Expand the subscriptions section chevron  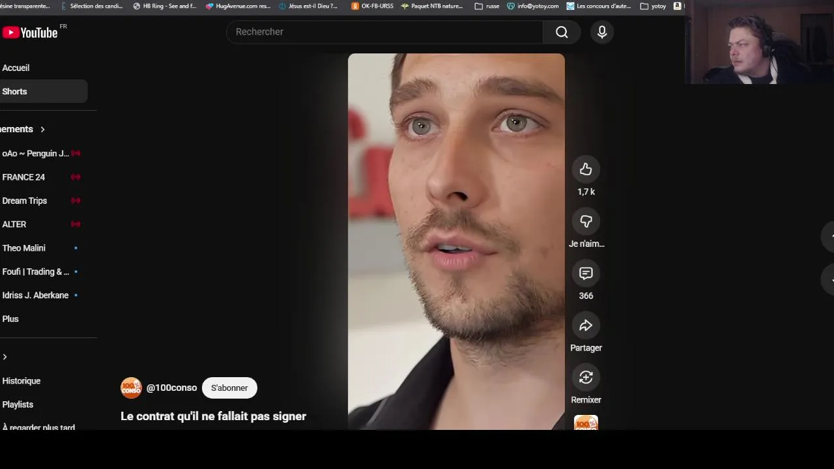(42, 130)
